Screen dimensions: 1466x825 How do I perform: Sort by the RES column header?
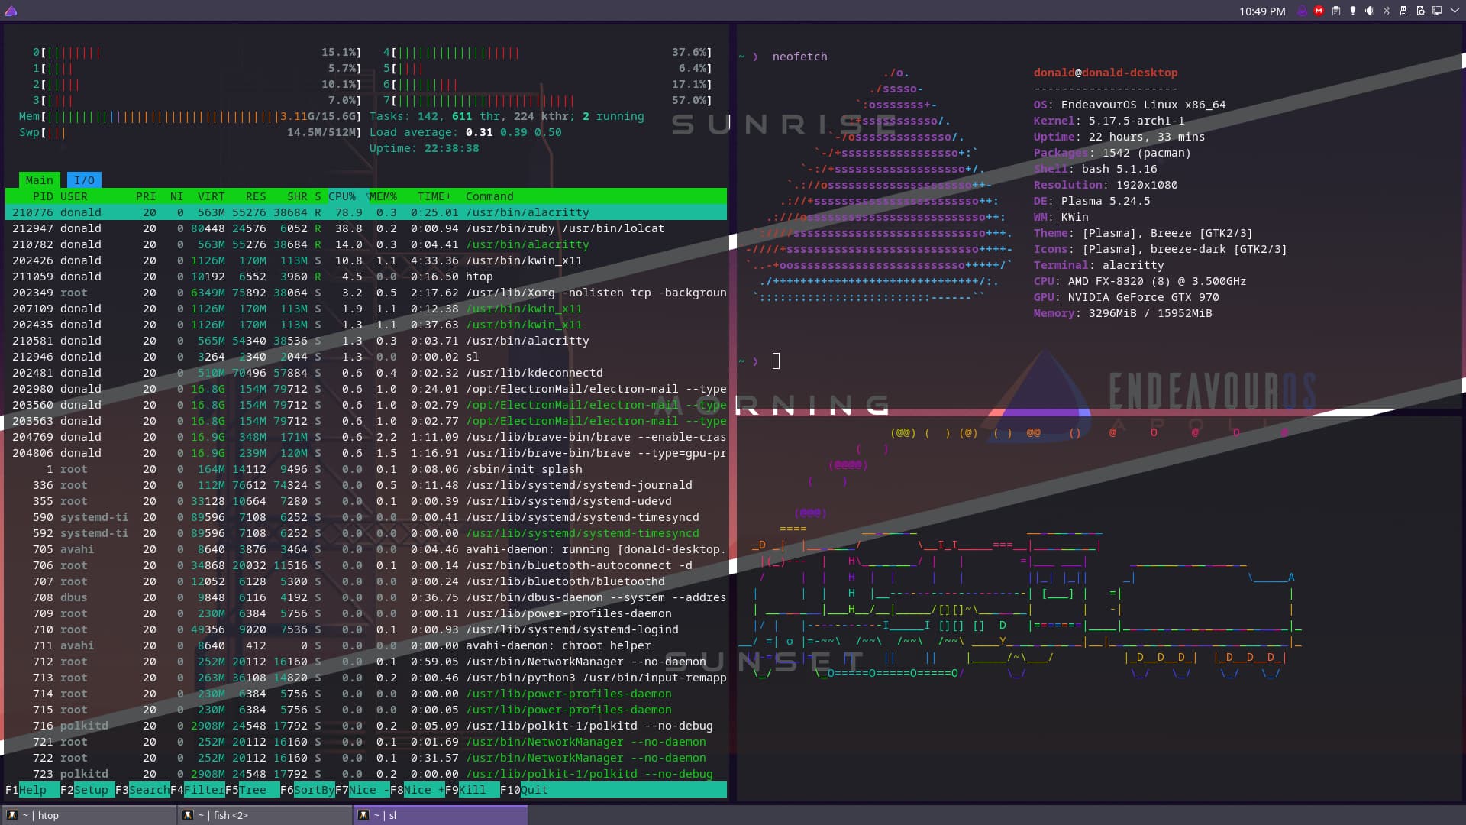tap(256, 196)
